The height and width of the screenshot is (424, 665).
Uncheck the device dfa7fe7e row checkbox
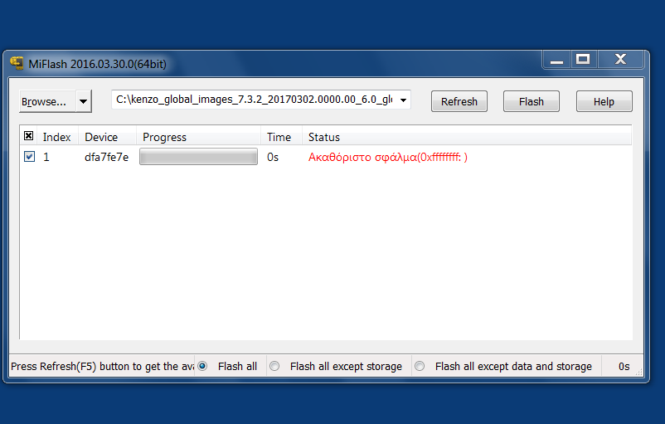(x=29, y=157)
